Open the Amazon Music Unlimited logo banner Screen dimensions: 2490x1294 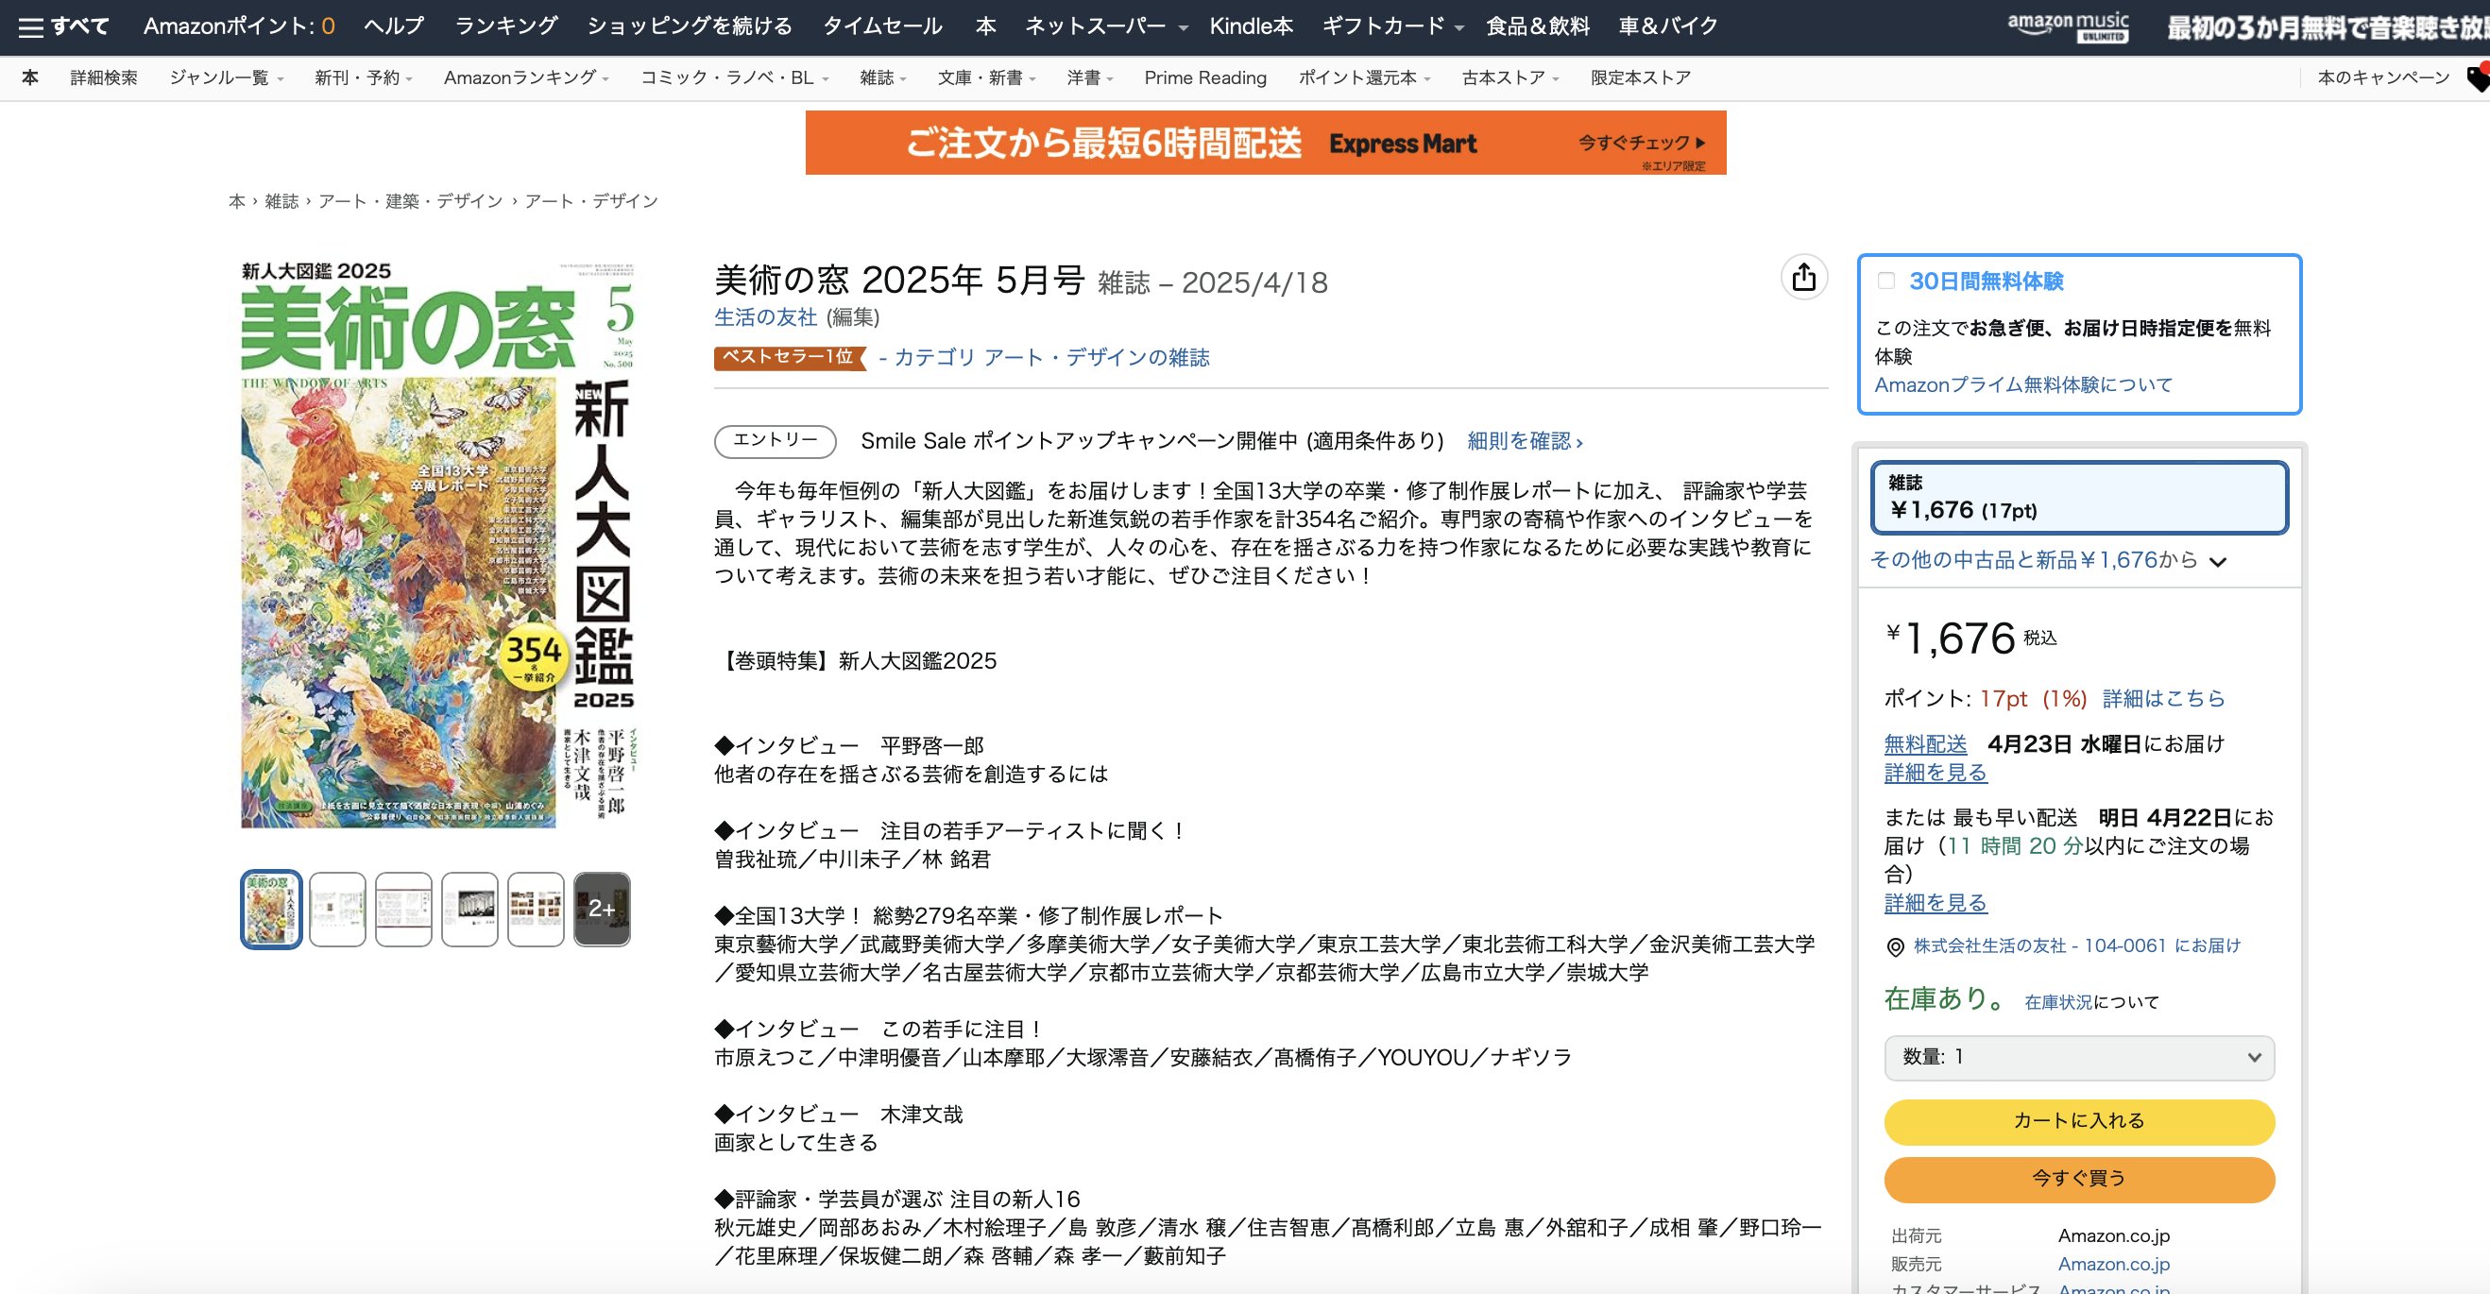click(2068, 26)
